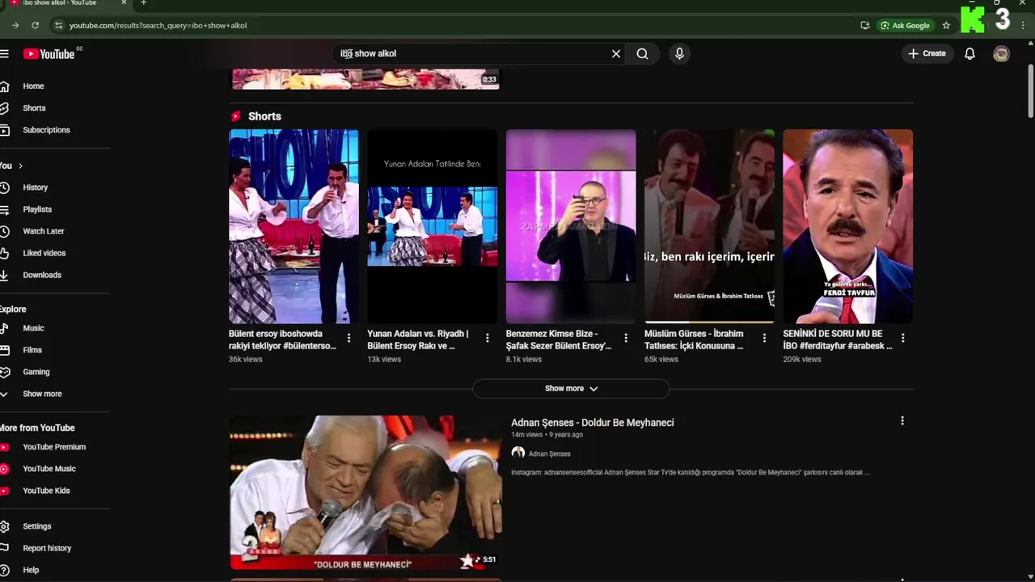The image size is (1035, 582).
Task: Start voice search with the microphone icon
Action: coord(679,53)
